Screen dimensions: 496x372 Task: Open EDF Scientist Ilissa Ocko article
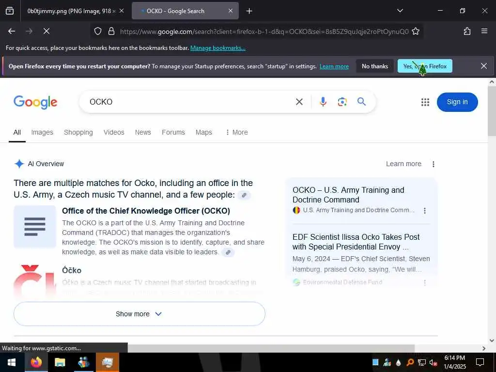click(356, 242)
